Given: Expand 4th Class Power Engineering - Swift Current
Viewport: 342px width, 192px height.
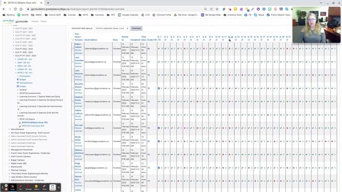Looking at the screenshot, I should click(9, 133).
